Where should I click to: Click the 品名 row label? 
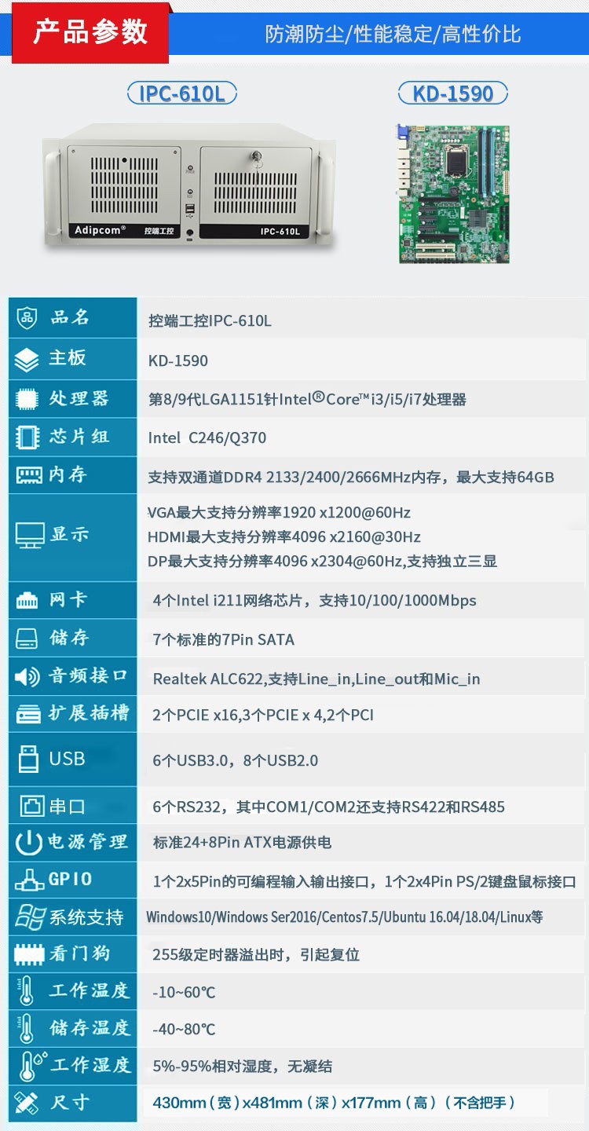pyautogui.click(x=70, y=317)
